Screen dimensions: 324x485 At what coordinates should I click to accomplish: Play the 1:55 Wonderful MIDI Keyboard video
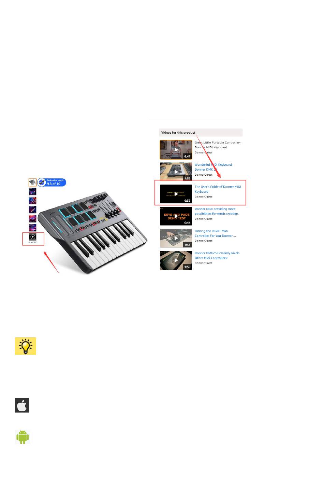click(x=176, y=172)
